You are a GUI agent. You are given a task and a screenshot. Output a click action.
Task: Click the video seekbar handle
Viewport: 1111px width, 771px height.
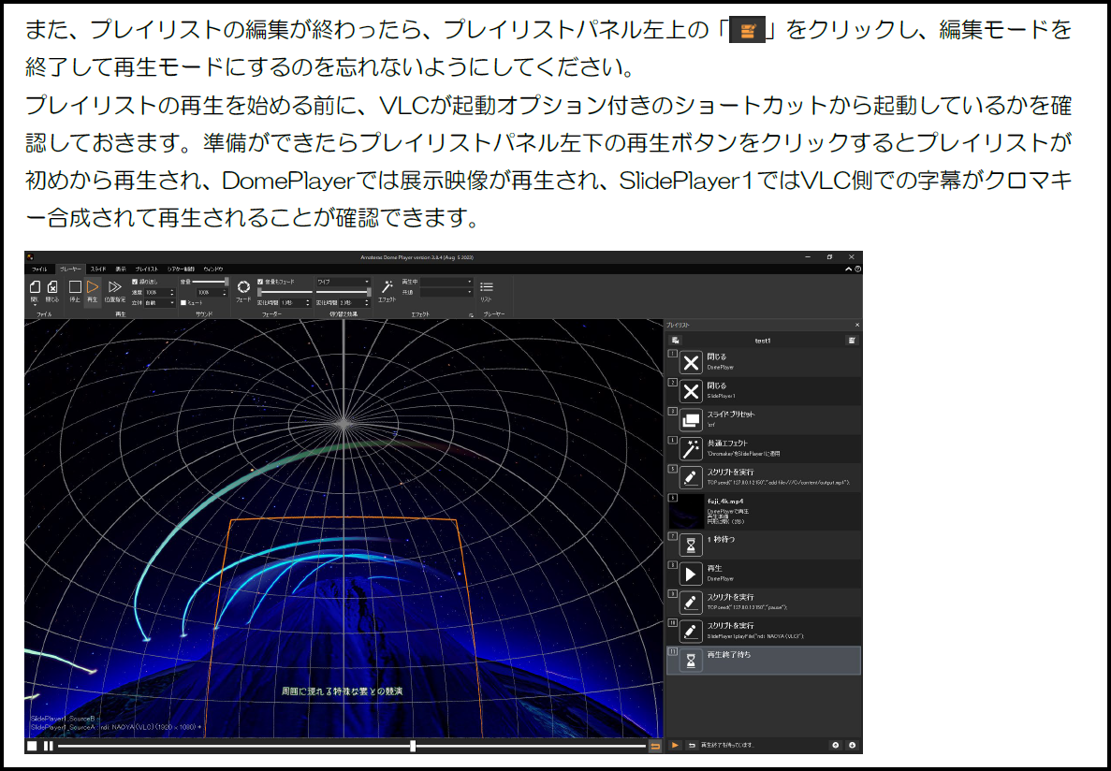pos(413,746)
